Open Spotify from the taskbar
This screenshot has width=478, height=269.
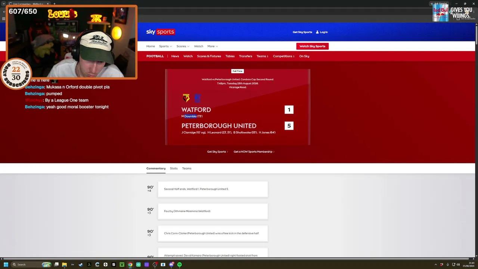point(179,265)
